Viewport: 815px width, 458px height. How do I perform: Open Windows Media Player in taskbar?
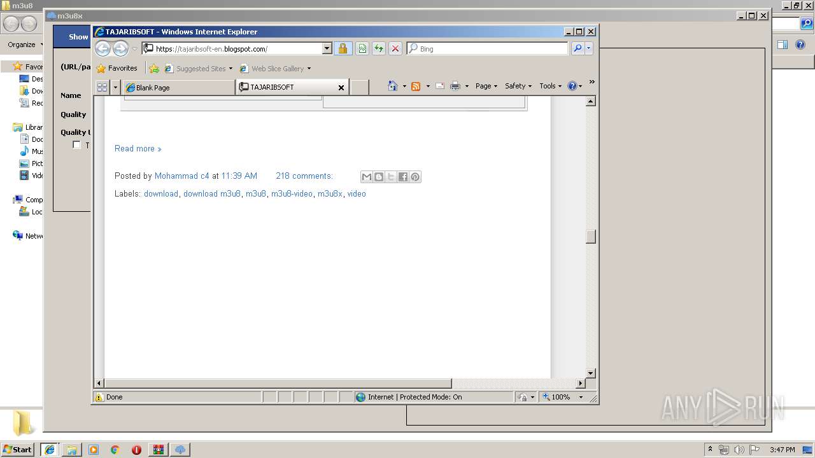point(94,449)
